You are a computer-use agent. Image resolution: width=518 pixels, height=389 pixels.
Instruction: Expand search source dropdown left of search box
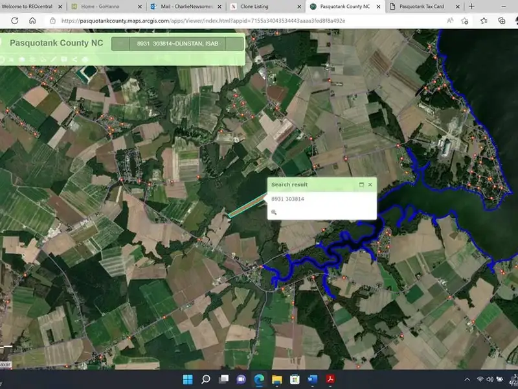pyautogui.click(x=121, y=43)
